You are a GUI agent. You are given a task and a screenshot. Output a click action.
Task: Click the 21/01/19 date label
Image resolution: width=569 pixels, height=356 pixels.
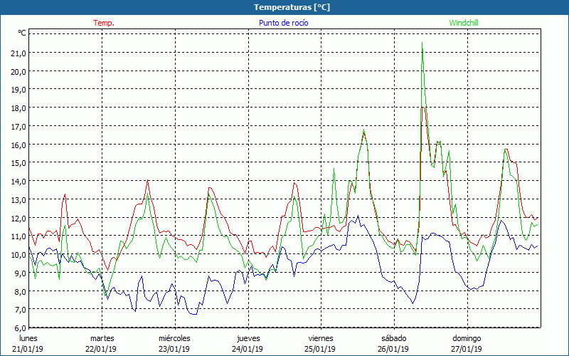(28, 349)
